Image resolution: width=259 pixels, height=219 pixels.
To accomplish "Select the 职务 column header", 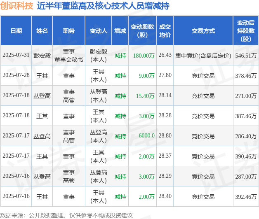I will click(x=69, y=31).
